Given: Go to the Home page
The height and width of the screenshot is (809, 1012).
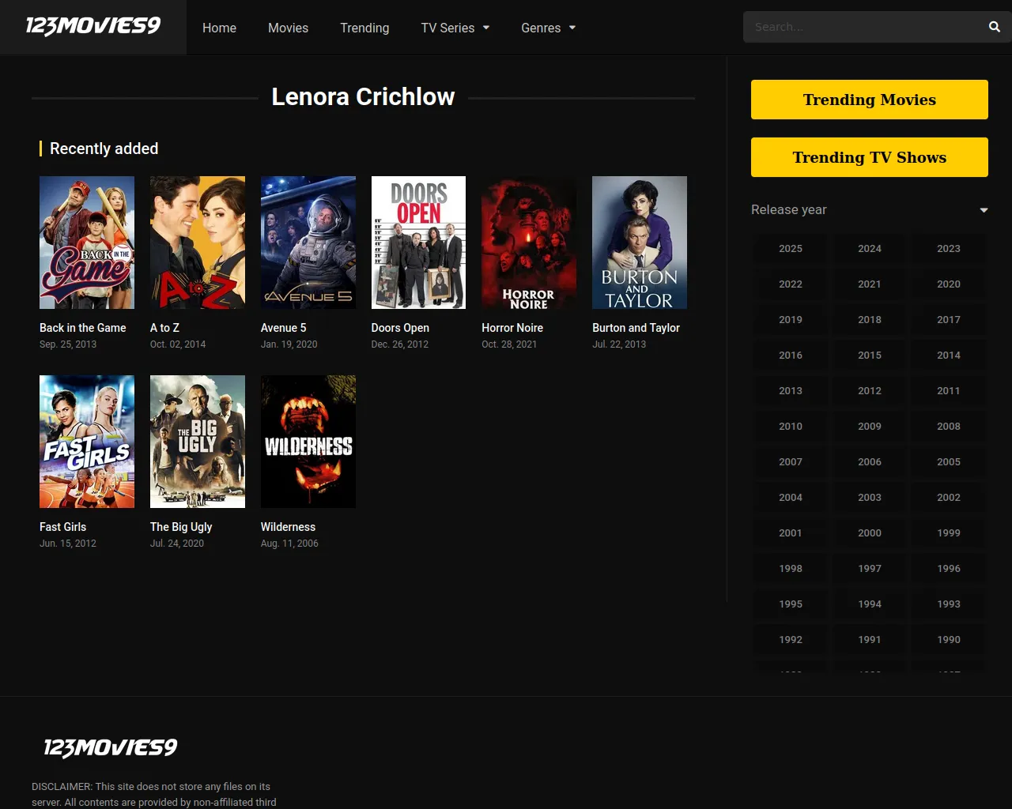Looking at the screenshot, I should 219,28.
